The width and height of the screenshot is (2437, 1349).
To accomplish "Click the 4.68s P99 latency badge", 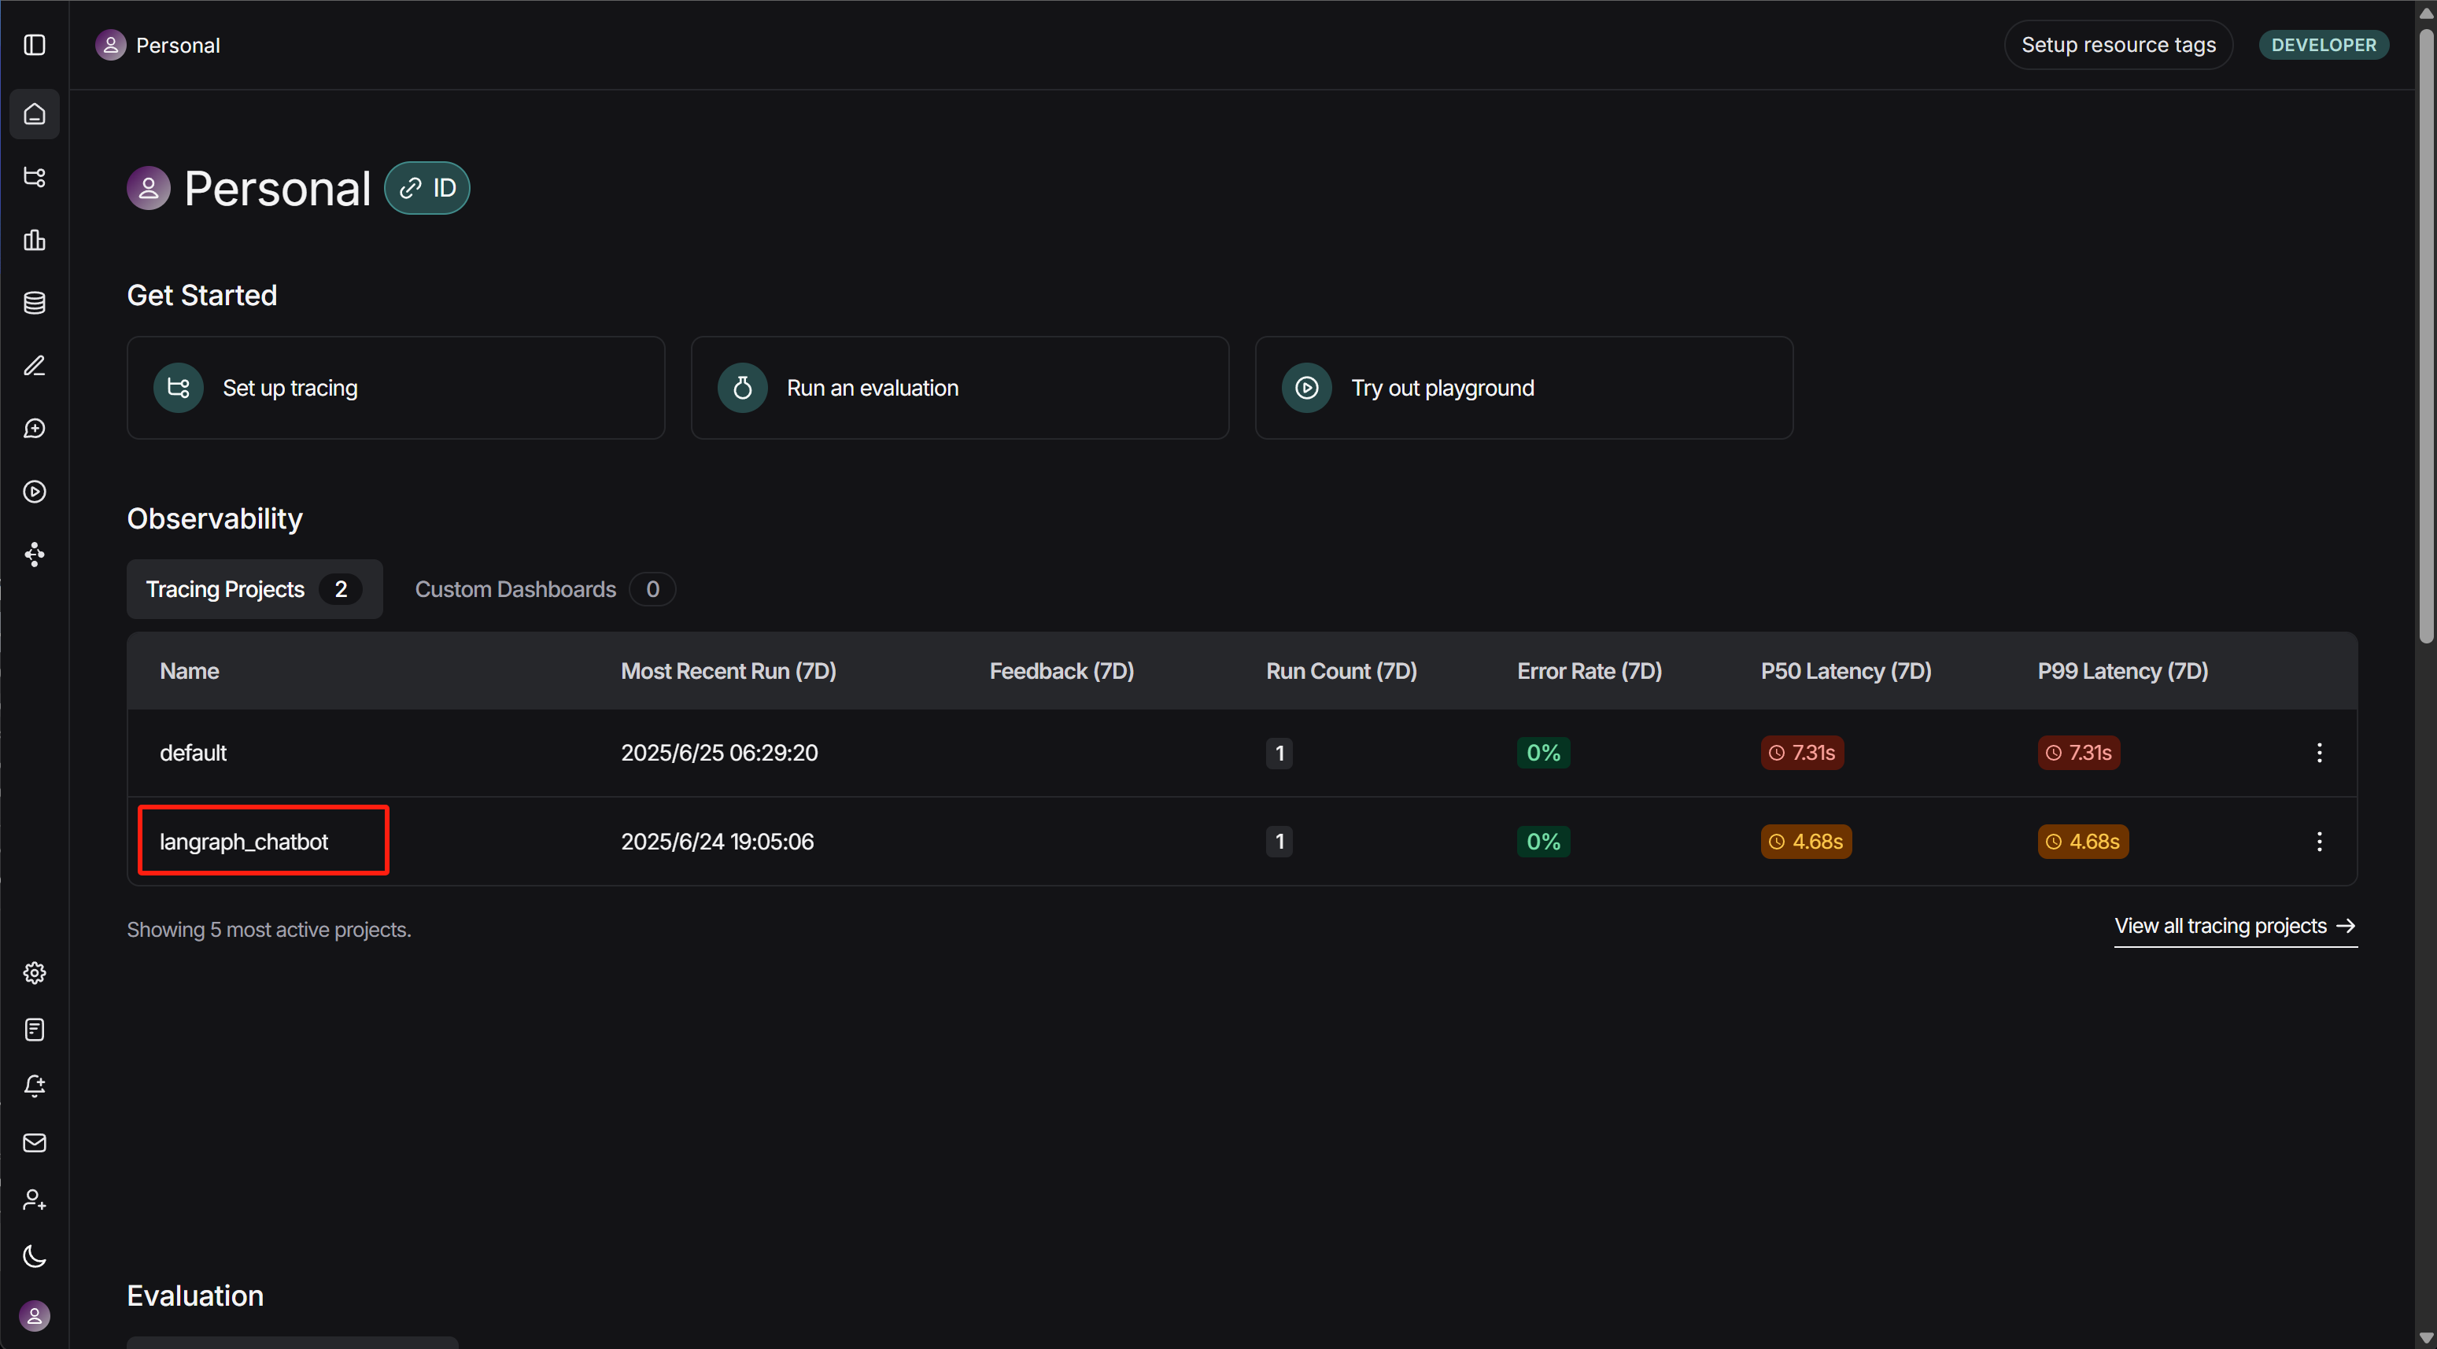I will click(x=2083, y=841).
